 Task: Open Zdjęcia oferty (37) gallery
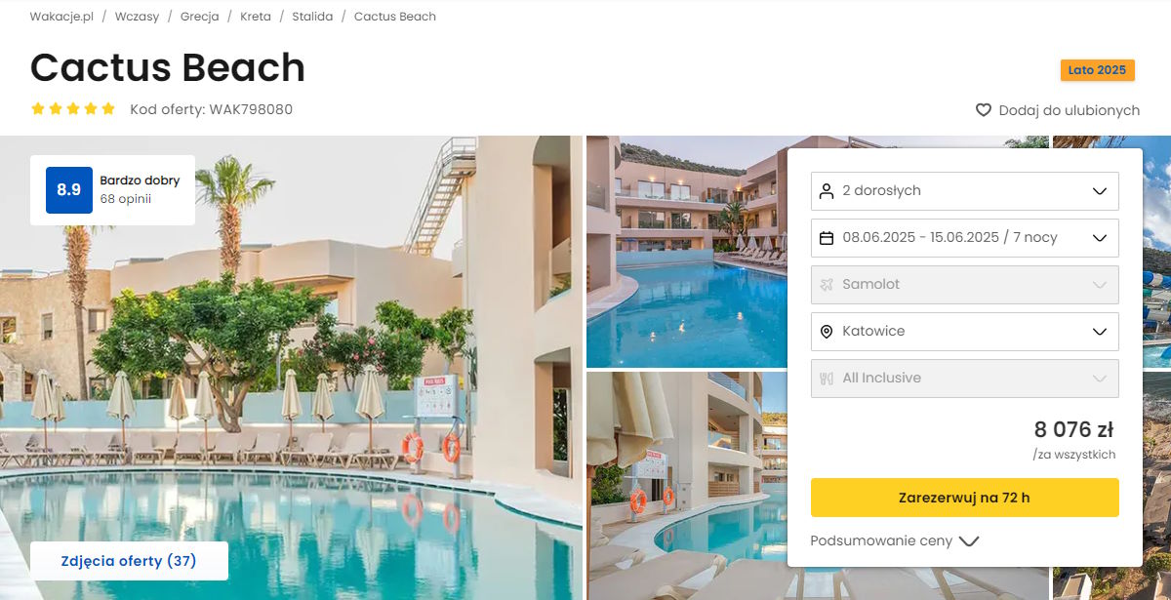(129, 561)
